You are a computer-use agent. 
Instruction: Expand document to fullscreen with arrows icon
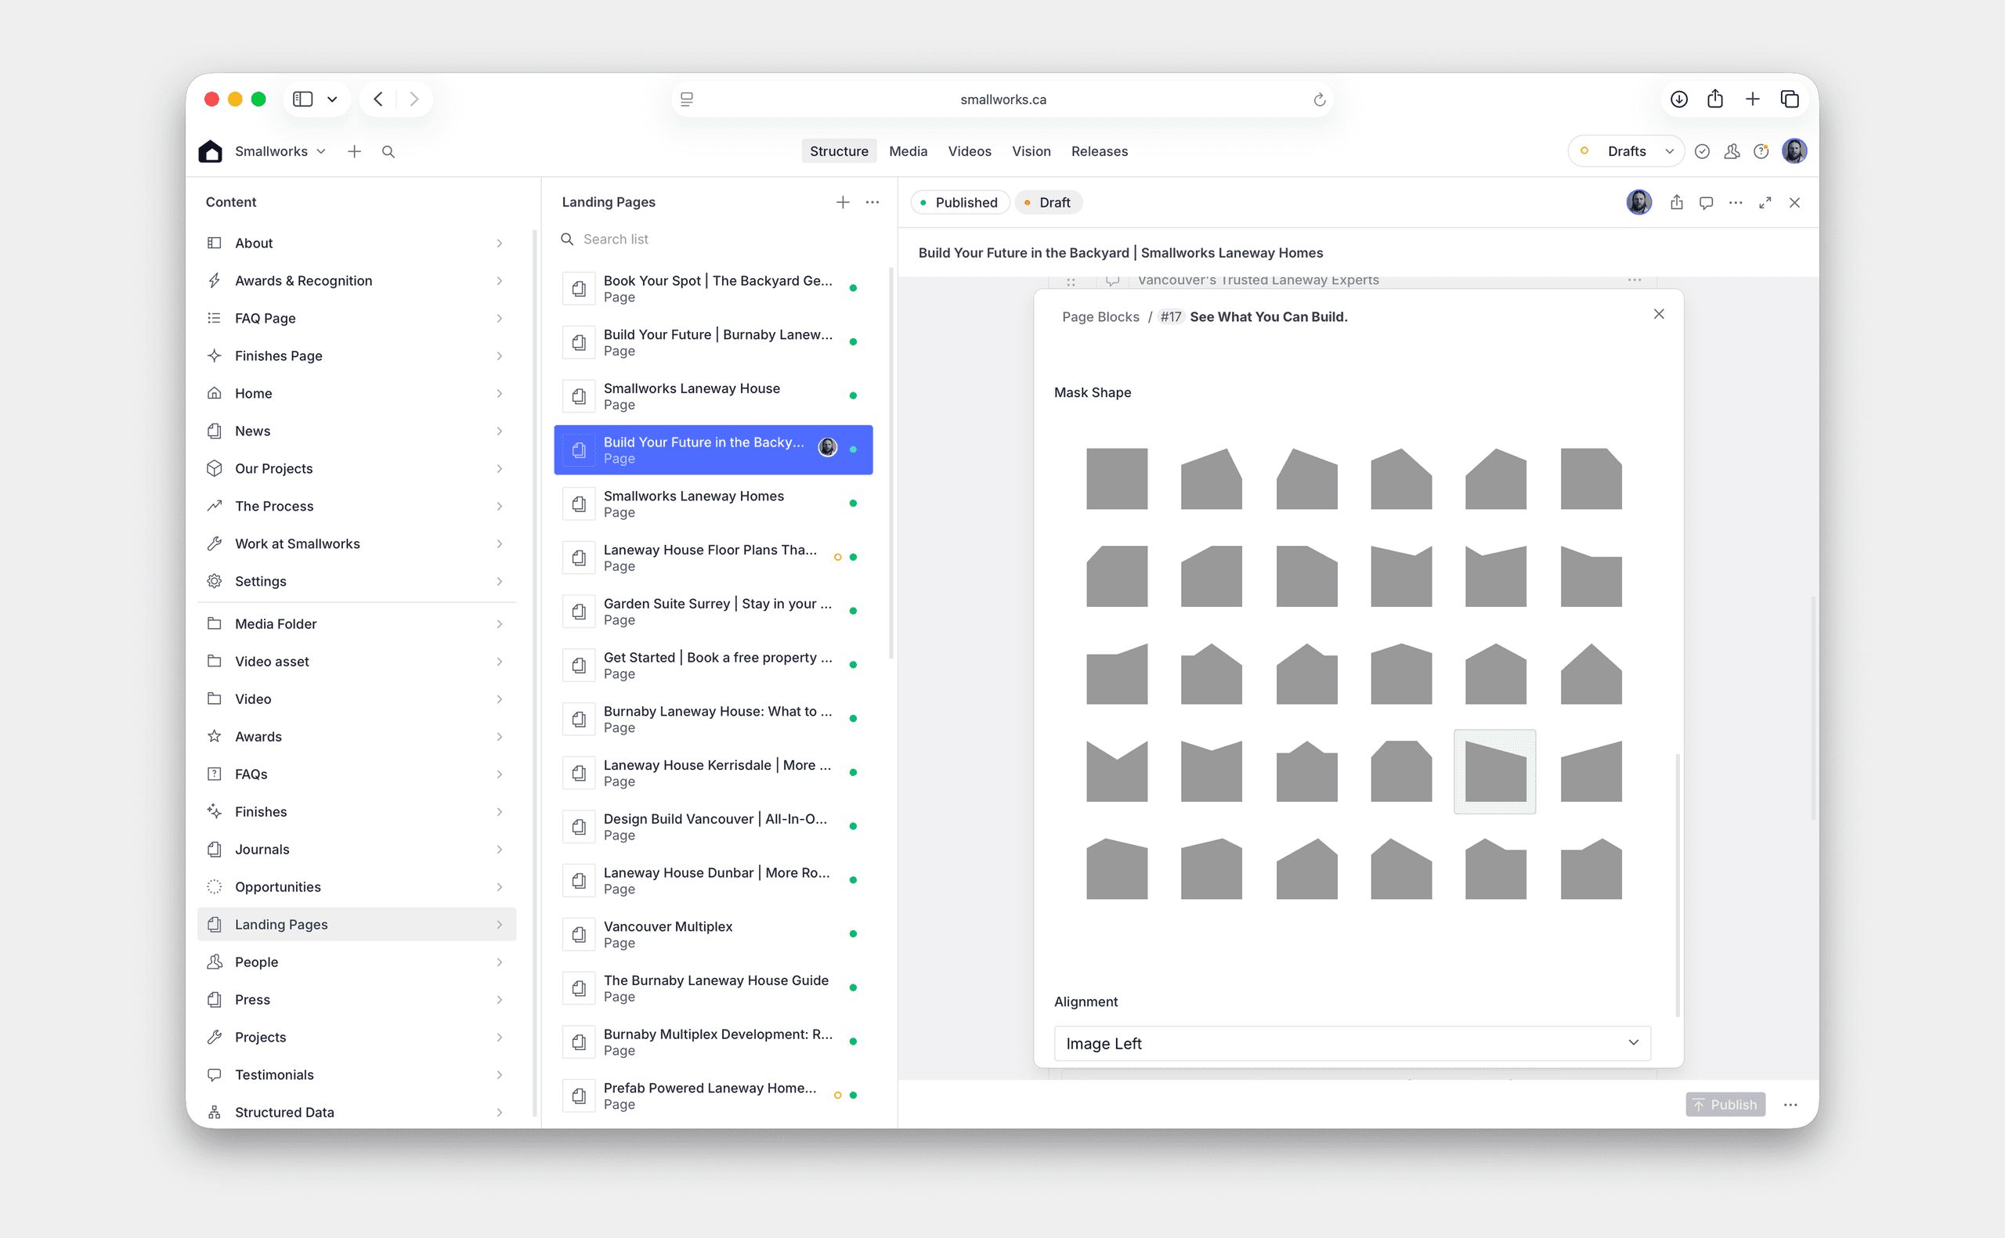click(x=1765, y=202)
